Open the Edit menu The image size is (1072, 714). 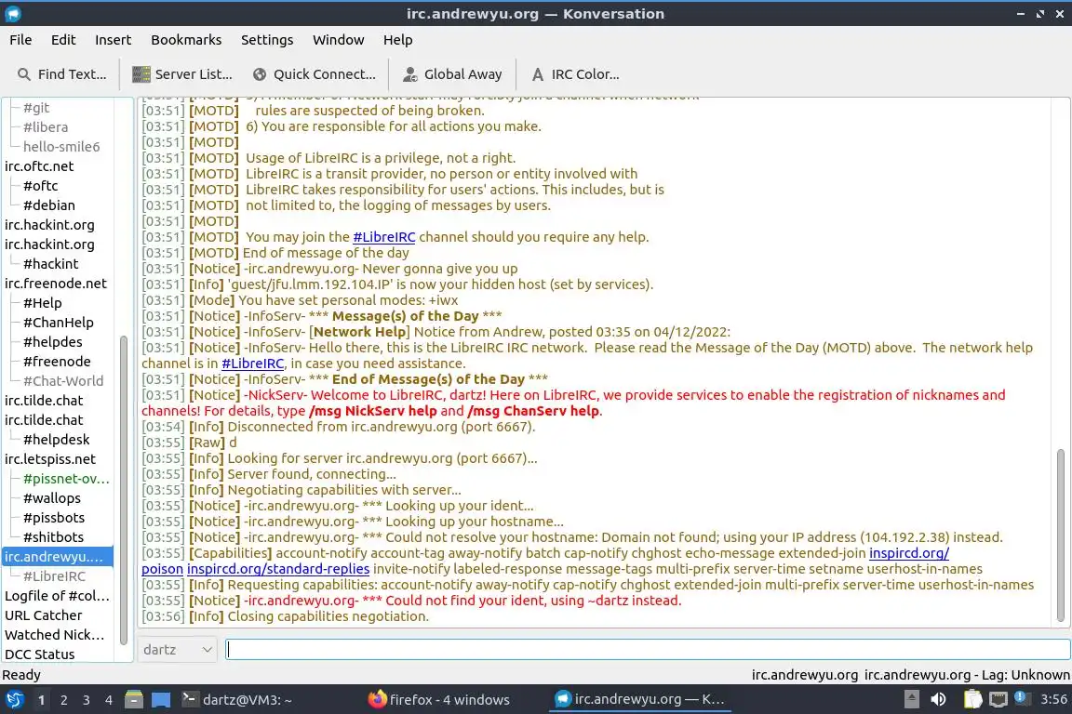[63, 40]
